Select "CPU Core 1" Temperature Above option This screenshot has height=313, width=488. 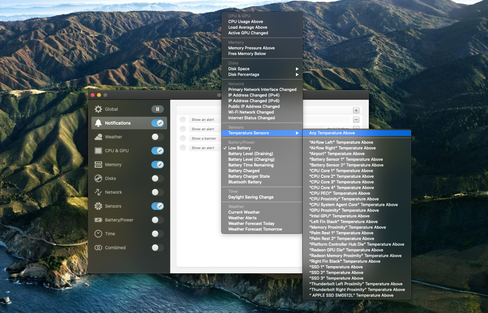pyautogui.click(x=341, y=171)
